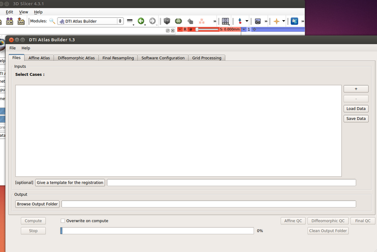Viewport: 377px width, 252px height.
Task: Click the DCM load DICOM icon
Action: click(9, 21)
